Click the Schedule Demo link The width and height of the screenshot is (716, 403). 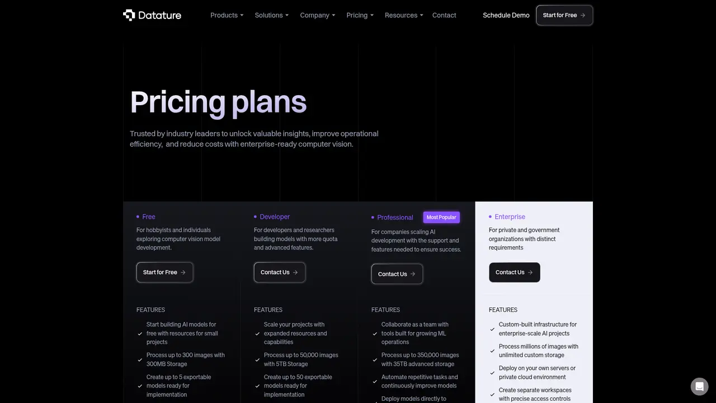[x=506, y=15]
